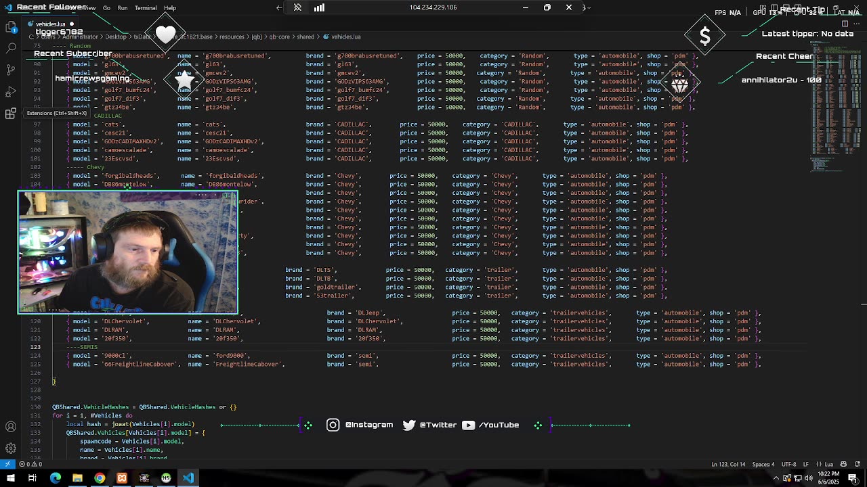This screenshot has width=867, height=487.
Task: Open the Copilot status icon
Action: [x=843, y=464]
